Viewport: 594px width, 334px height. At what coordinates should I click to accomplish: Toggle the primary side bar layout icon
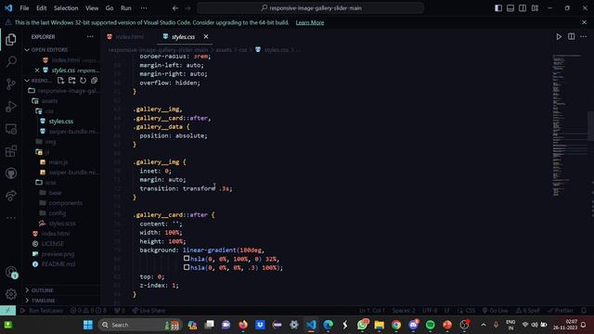(x=498, y=8)
